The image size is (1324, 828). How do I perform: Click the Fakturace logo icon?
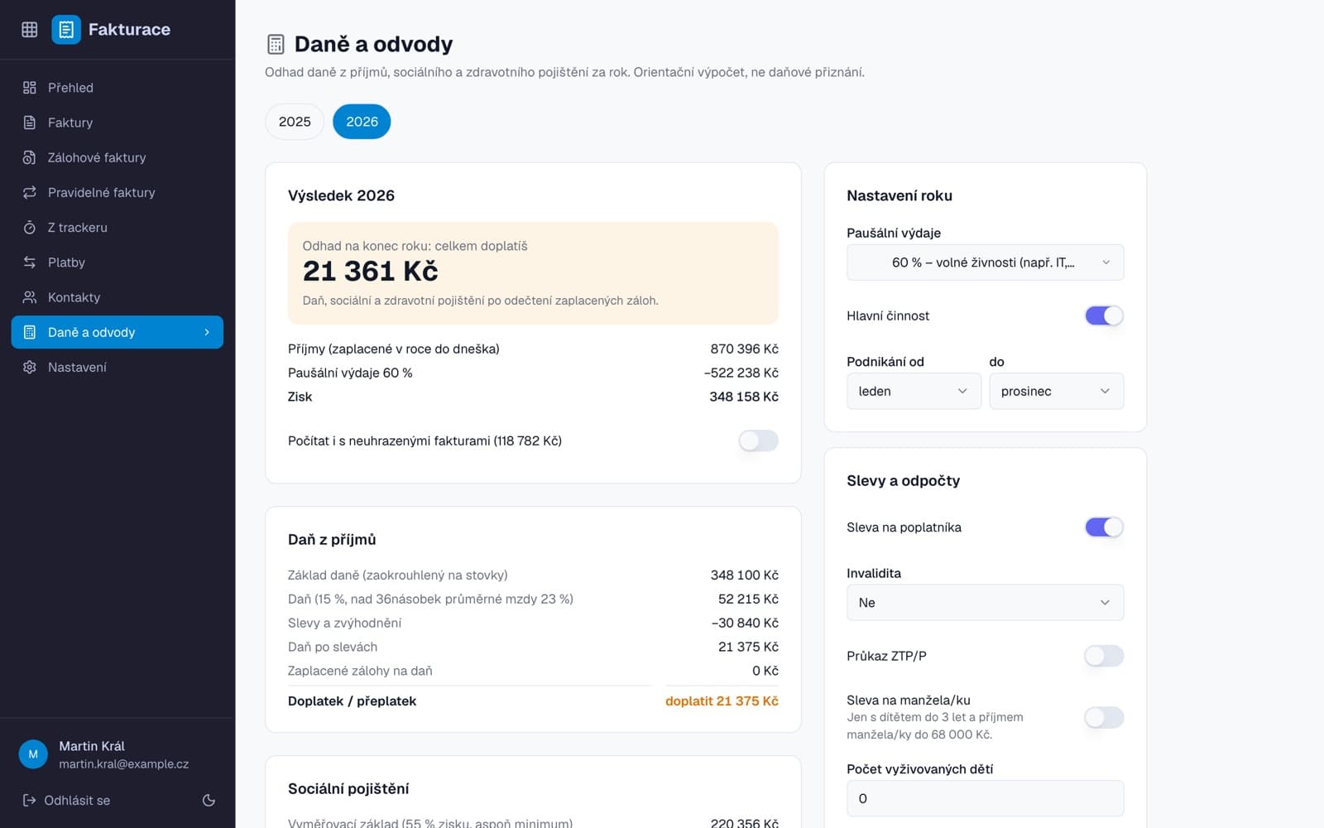(66, 30)
